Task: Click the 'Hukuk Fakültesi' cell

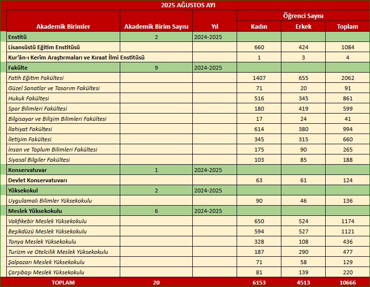Action: [29, 98]
